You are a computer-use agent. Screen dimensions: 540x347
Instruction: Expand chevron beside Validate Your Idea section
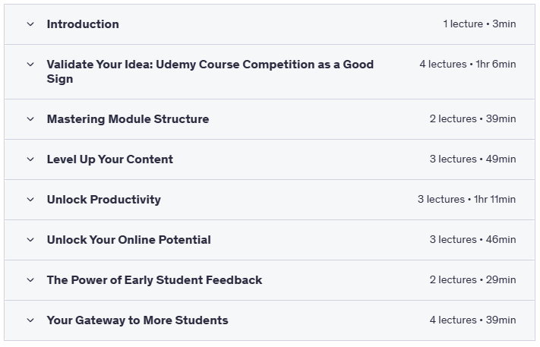(x=30, y=65)
